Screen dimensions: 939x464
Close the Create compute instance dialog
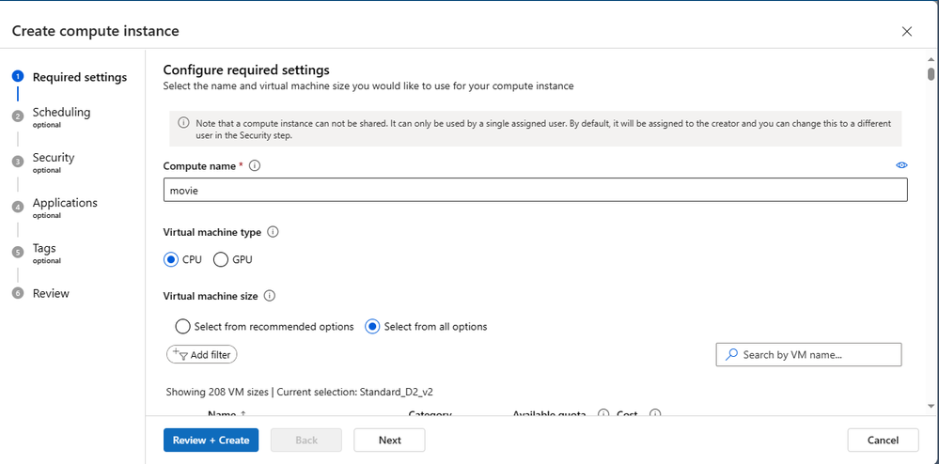pos(907,31)
